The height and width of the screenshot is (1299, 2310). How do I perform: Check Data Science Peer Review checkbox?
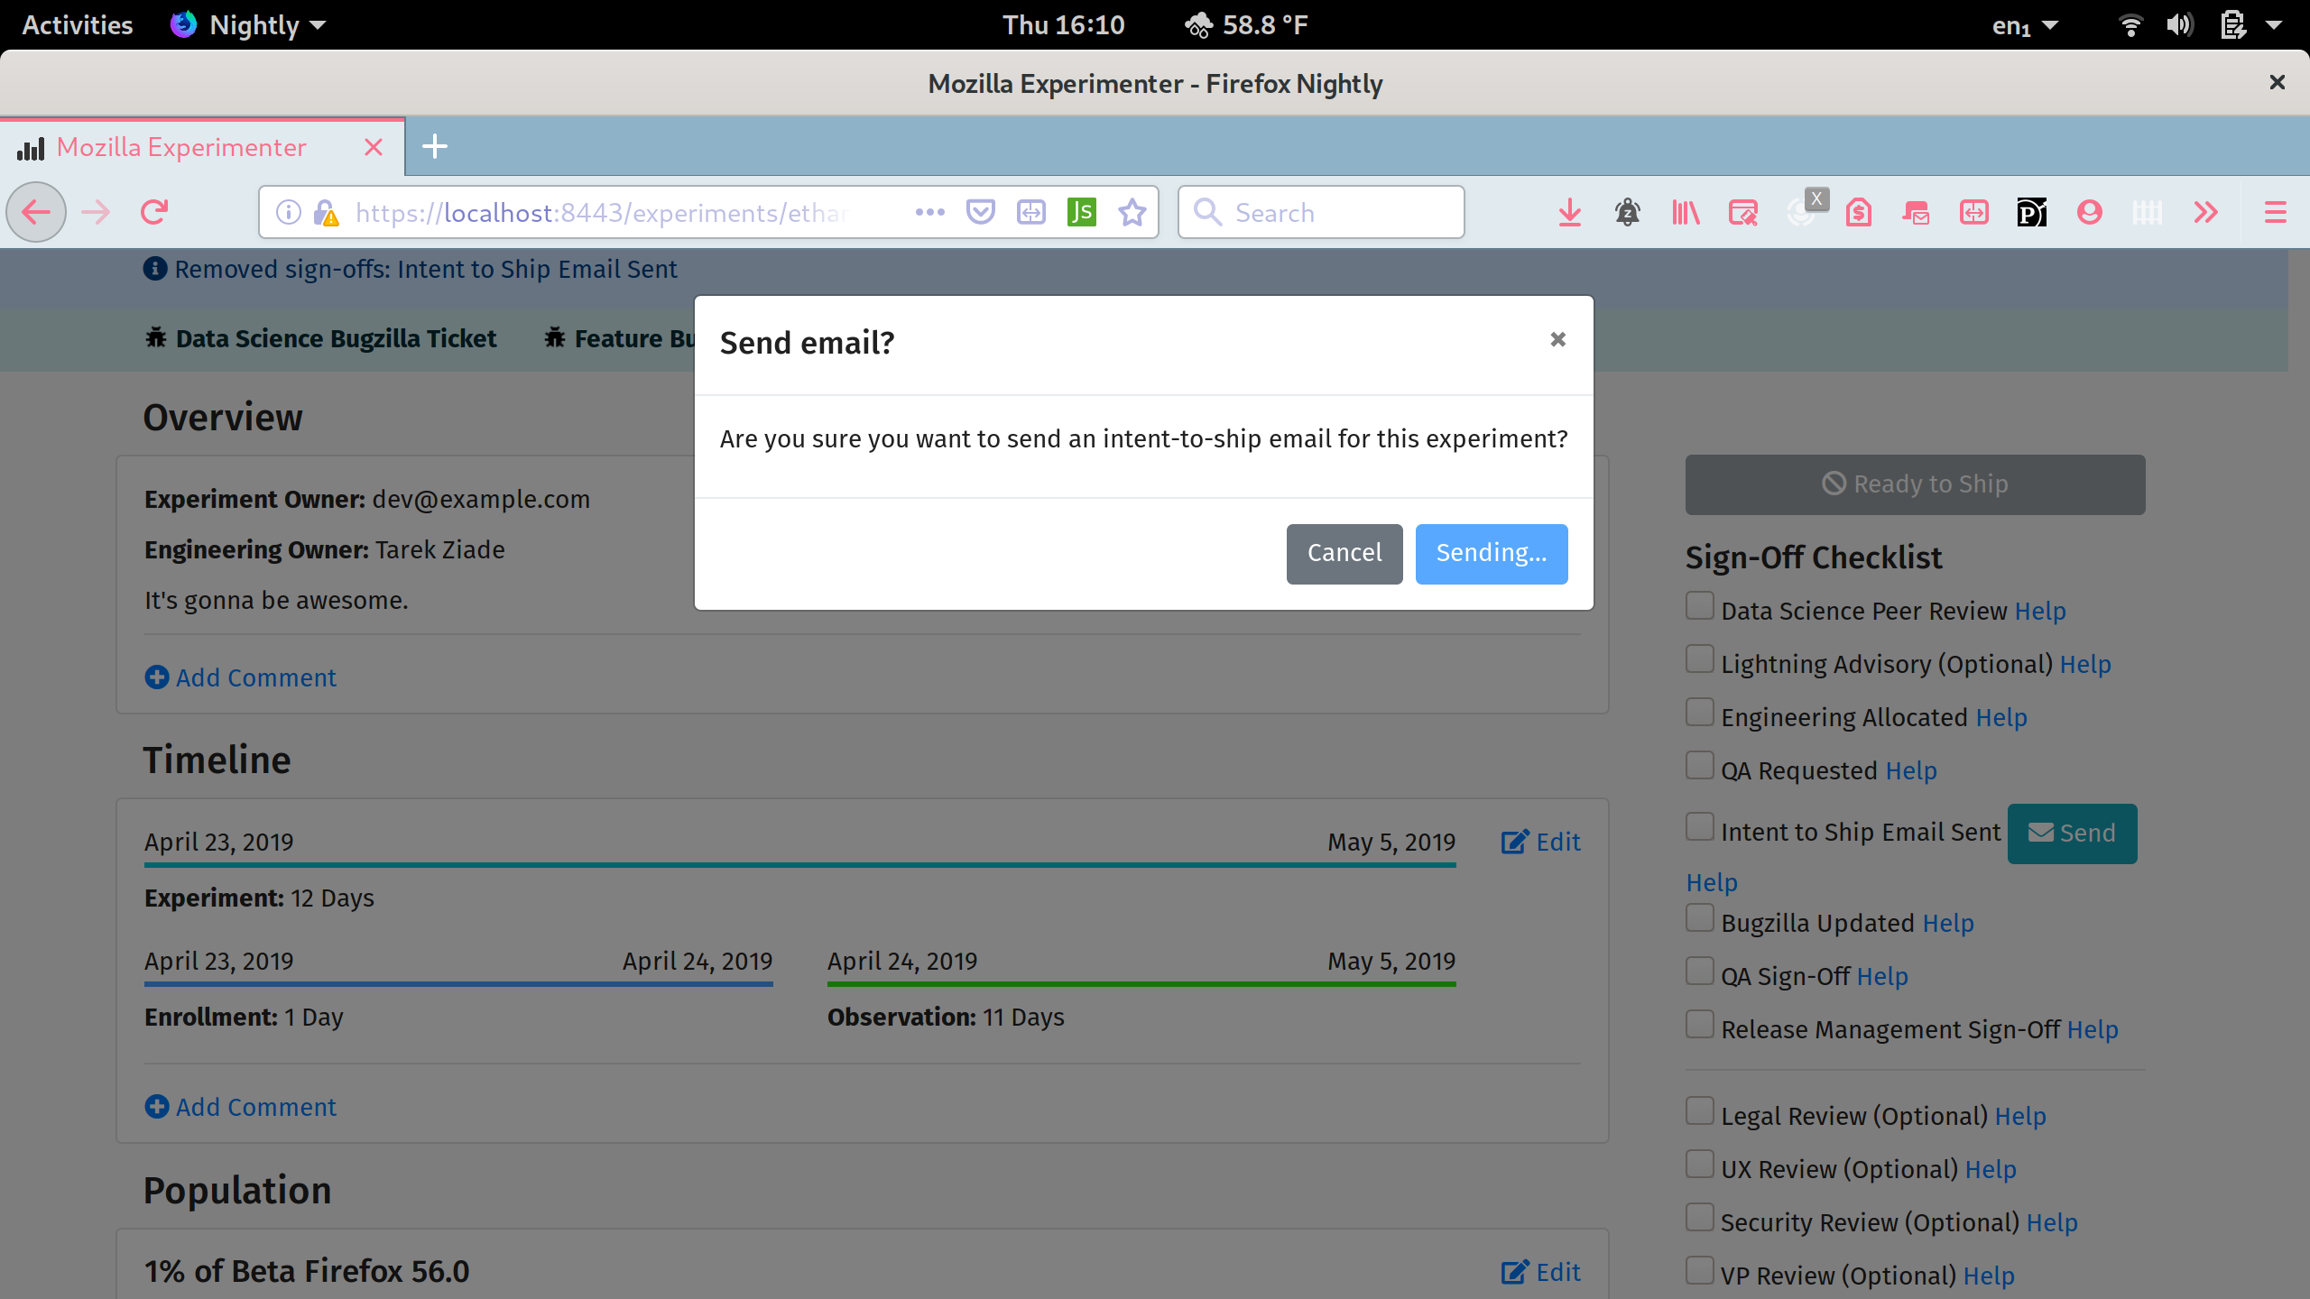click(1700, 606)
